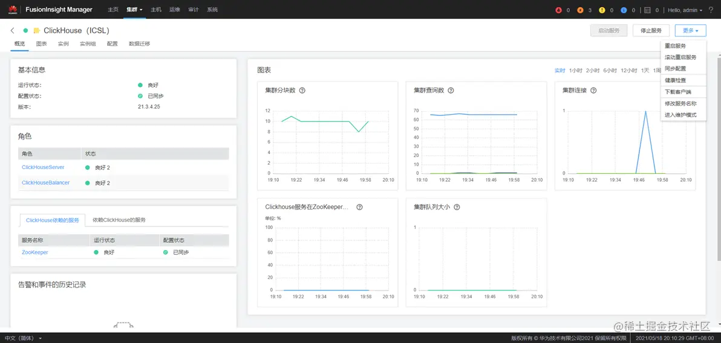Open the critical alarms red icon
Image resolution: width=721 pixels, height=343 pixels.
click(559, 10)
